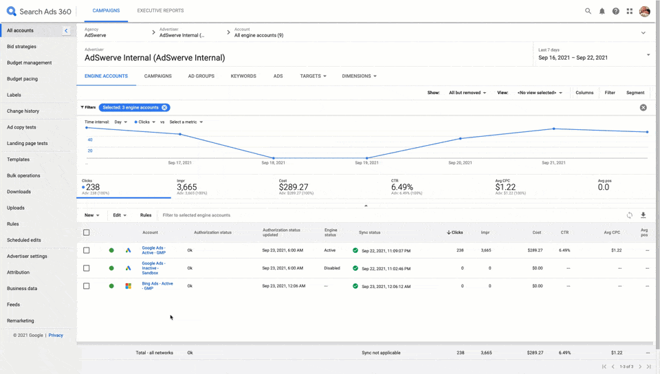Click the Search Ads 360 logo

point(38,12)
